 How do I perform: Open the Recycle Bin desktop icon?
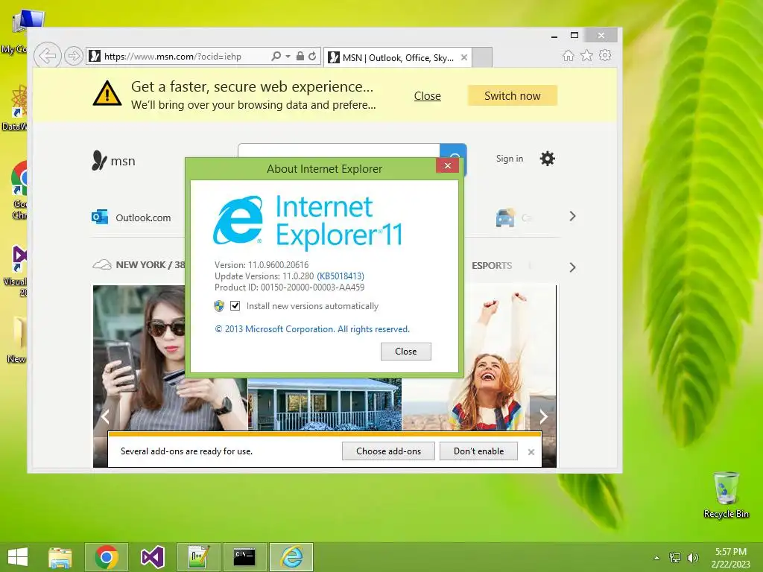coord(726,495)
